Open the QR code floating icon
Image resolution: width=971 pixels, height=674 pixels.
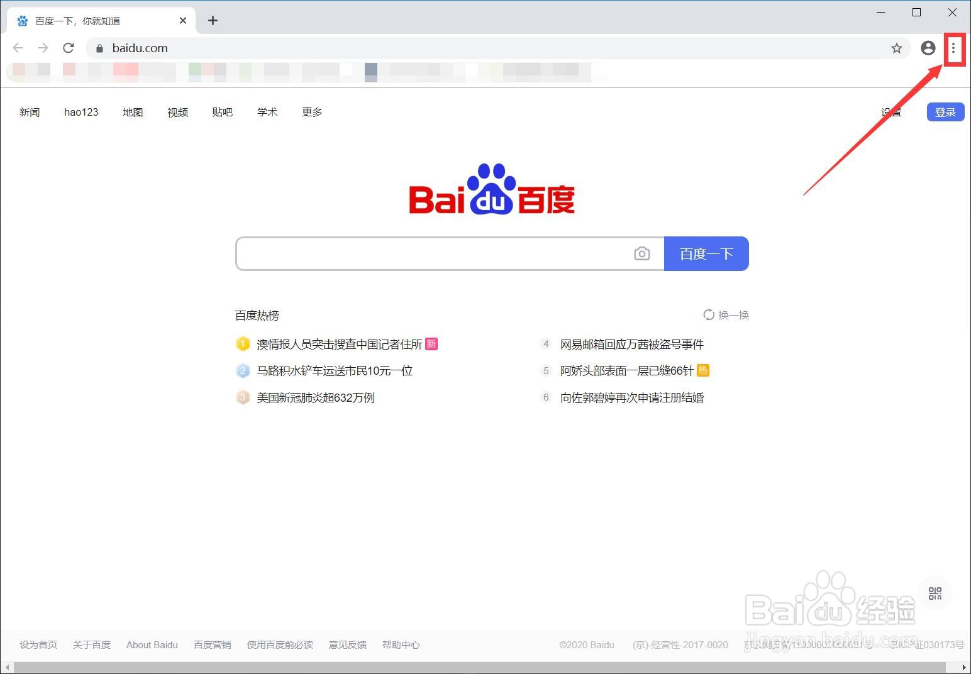tap(935, 594)
